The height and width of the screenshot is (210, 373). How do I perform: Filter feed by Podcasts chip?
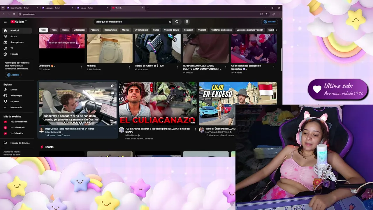95,30
